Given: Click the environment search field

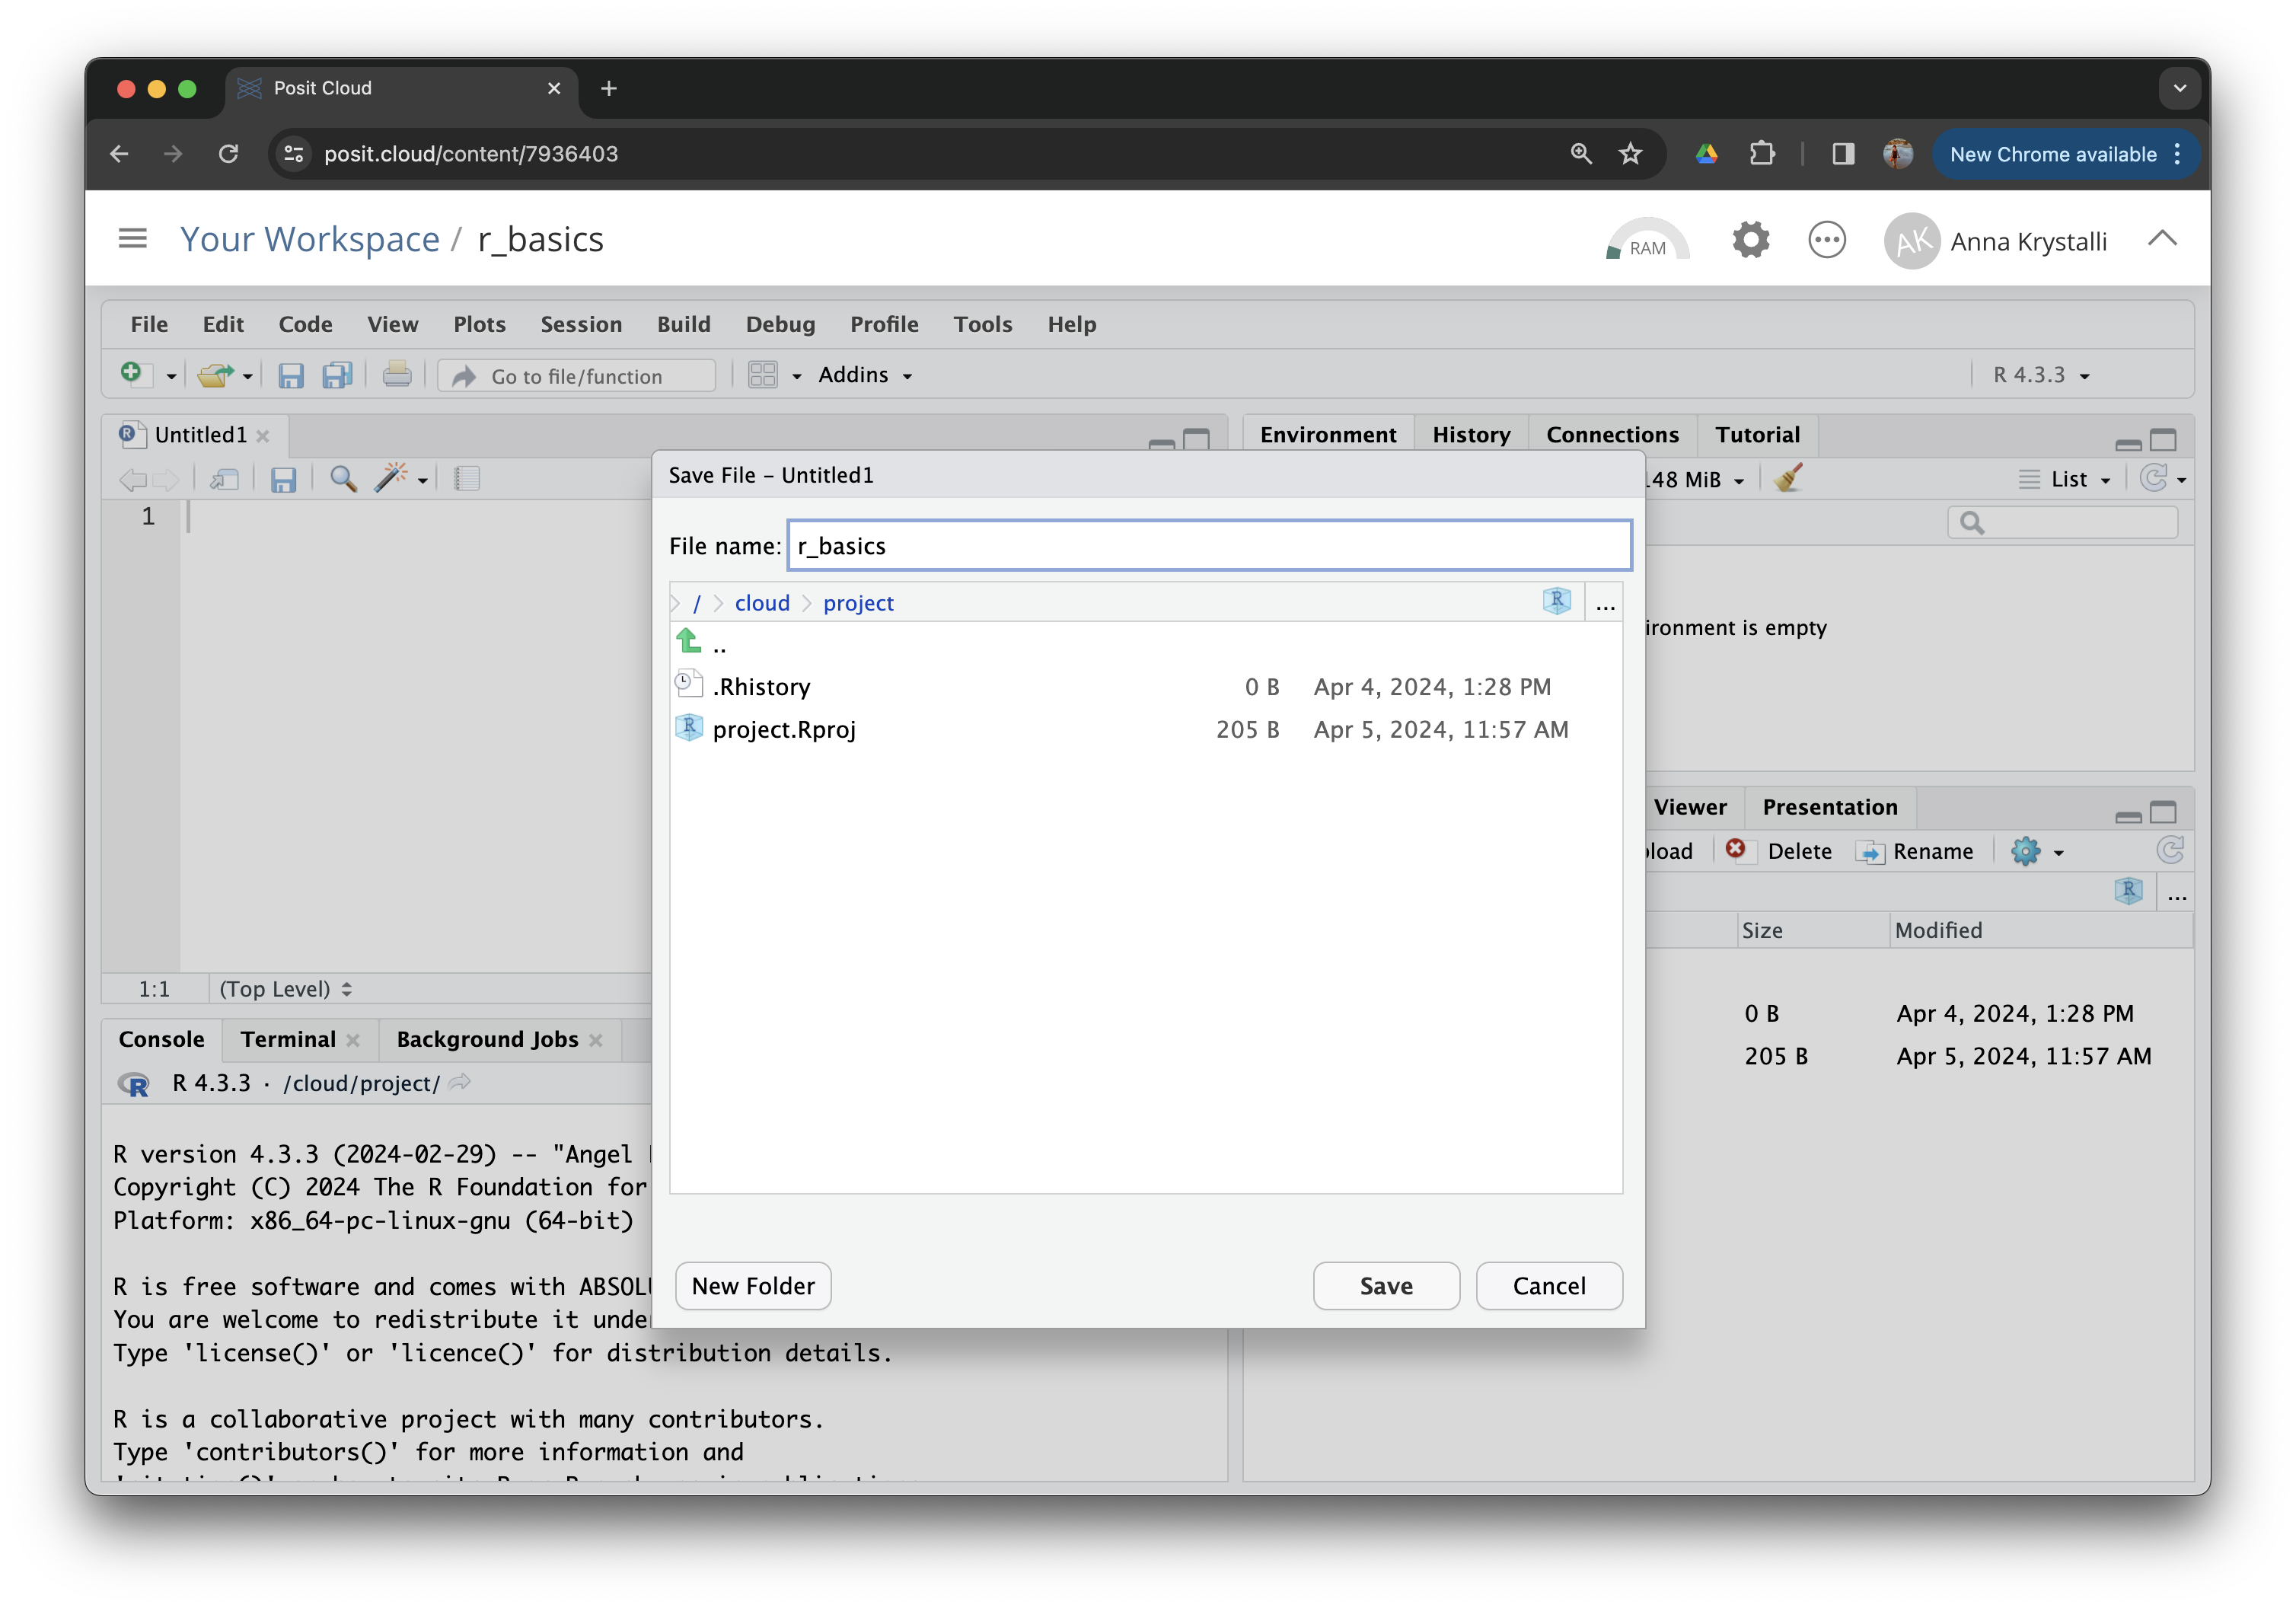Looking at the screenshot, I should [2062, 523].
